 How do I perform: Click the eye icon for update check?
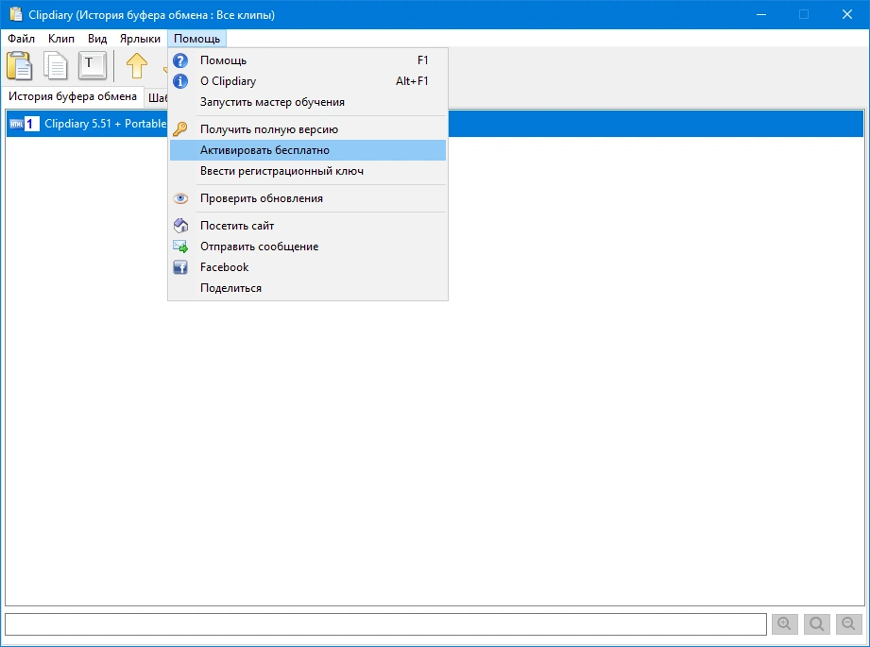(x=180, y=198)
